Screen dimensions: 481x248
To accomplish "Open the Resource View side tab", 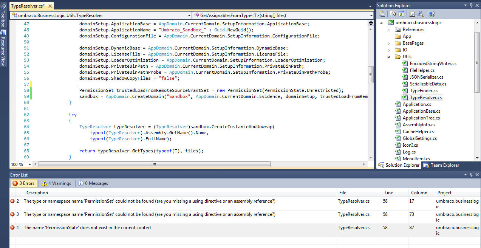I will click(3, 48).
